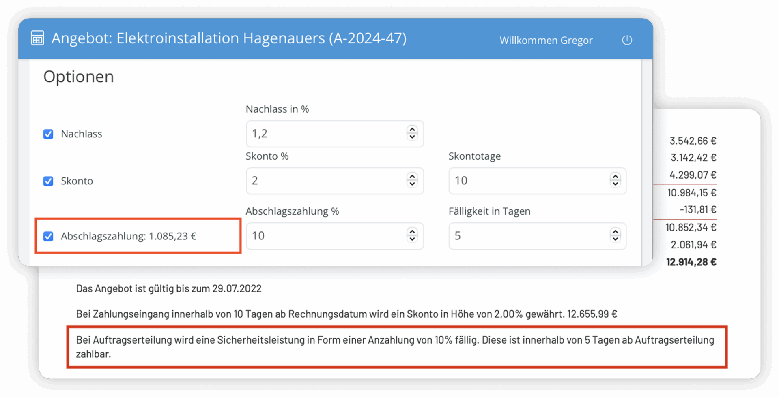Click the 10.984,15 € subtotal in document
This screenshot has height=397, width=779.
point(692,192)
